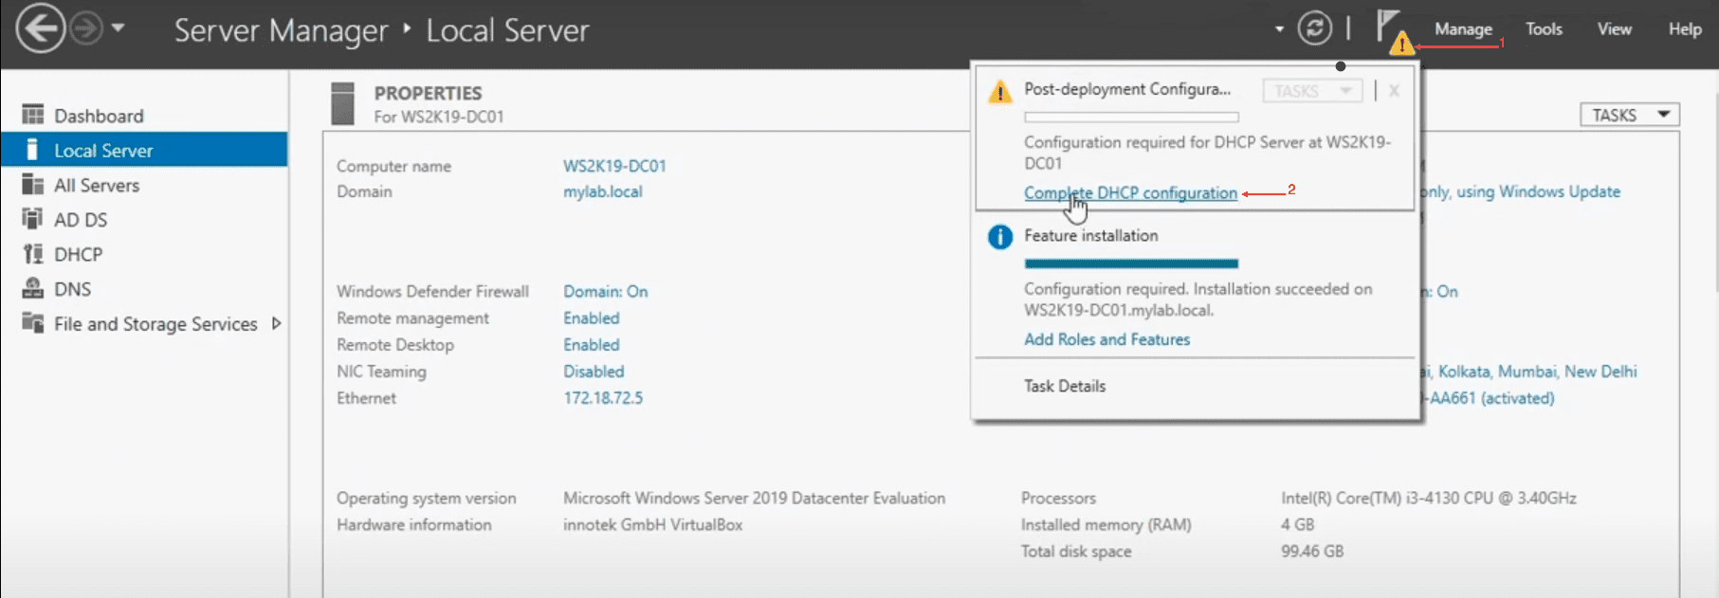
Task: Click the mylab.local domain link
Action: point(602,191)
